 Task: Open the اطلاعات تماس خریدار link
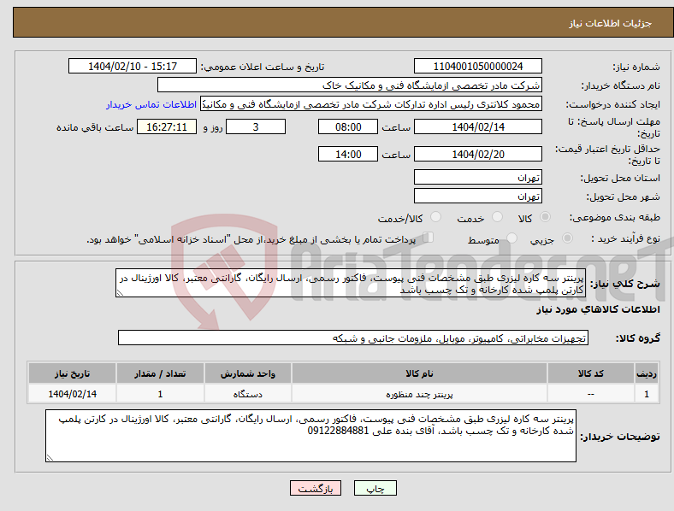151,104
